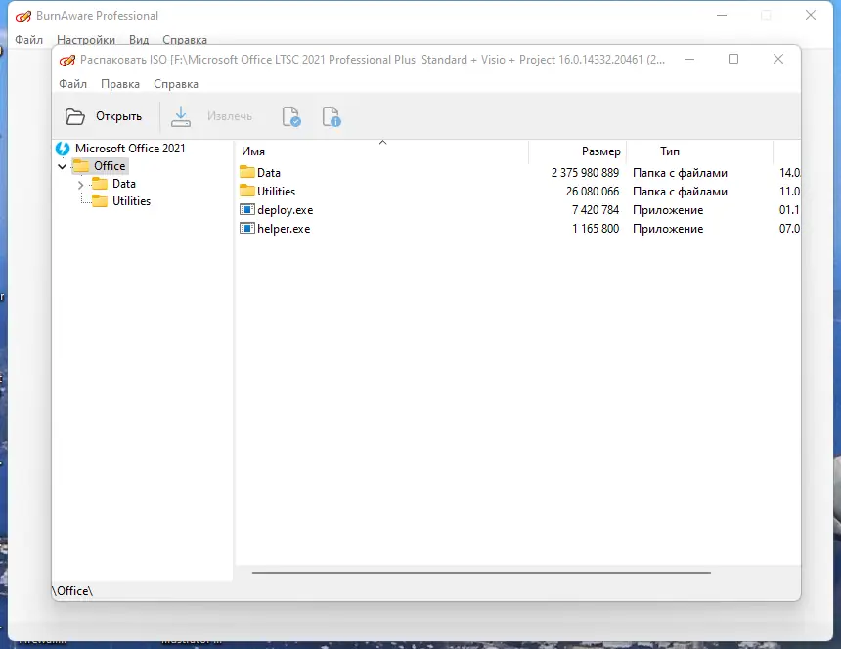Viewport: 841px width, 649px height.
Task: Select Data label in the tree
Action: click(124, 184)
